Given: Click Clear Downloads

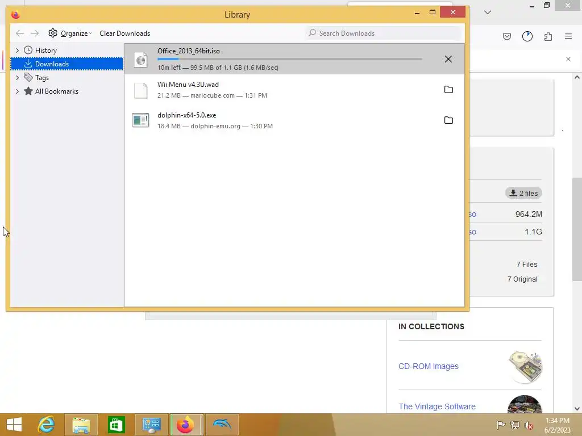Looking at the screenshot, I should 124,33.
